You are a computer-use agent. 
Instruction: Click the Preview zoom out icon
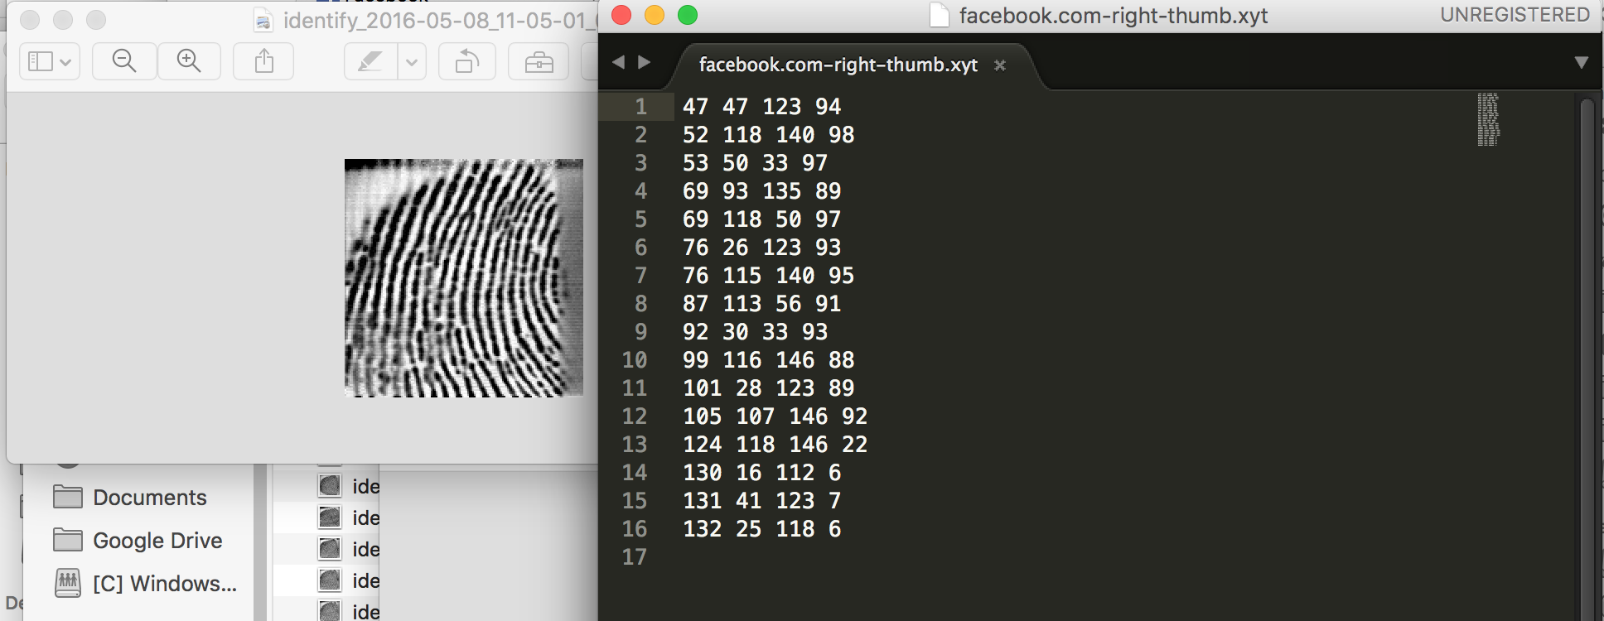pyautogui.click(x=124, y=61)
